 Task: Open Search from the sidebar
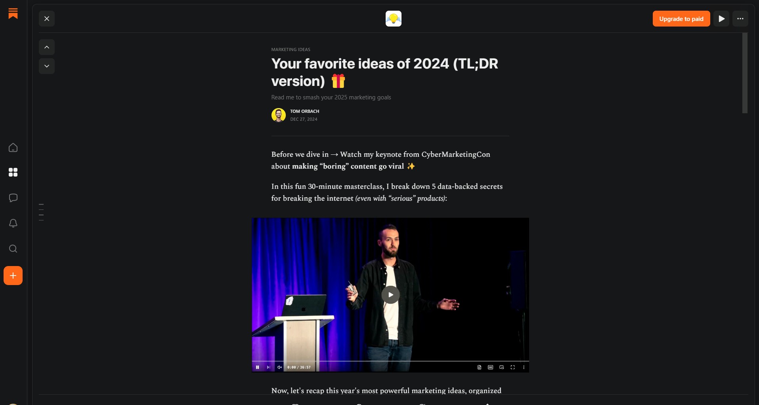click(13, 249)
